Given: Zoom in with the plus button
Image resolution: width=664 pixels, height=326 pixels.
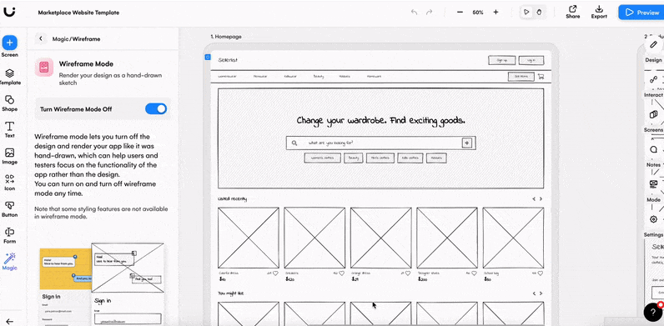Looking at the screenshot, I should tap(495, 13).
